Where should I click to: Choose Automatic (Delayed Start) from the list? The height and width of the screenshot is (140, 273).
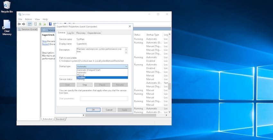102,70
